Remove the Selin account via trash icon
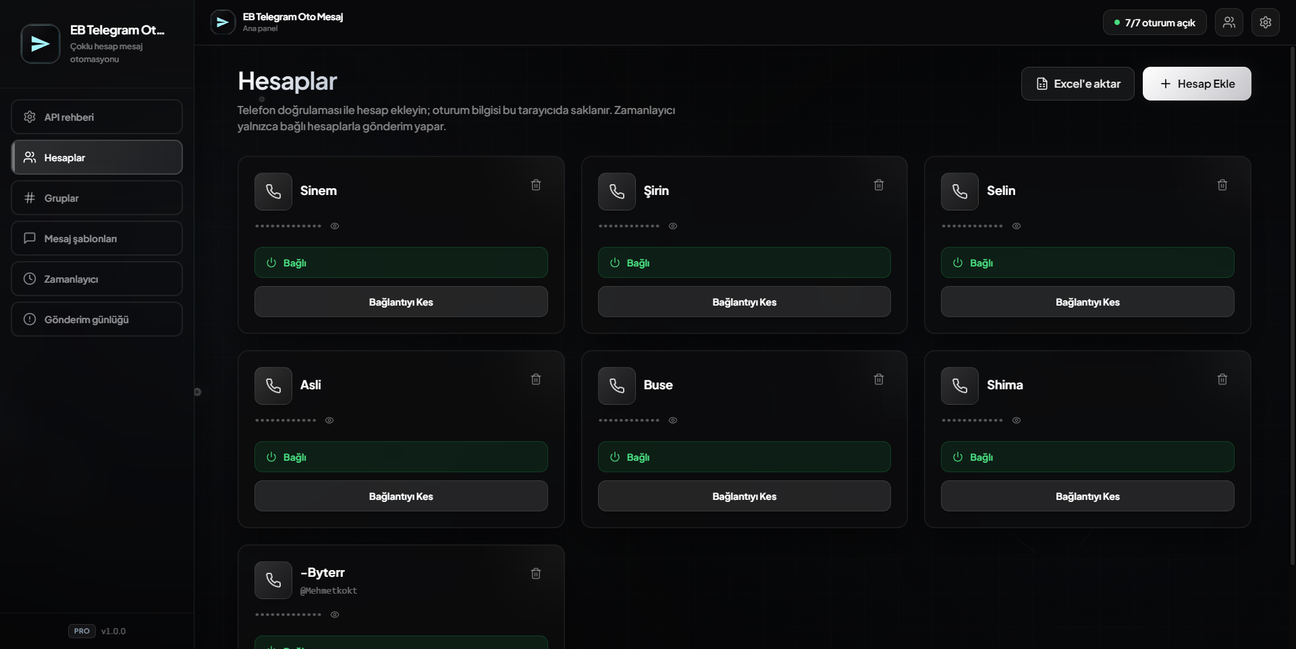This screenshot has width=1296, height=649. coord(1222,185)
